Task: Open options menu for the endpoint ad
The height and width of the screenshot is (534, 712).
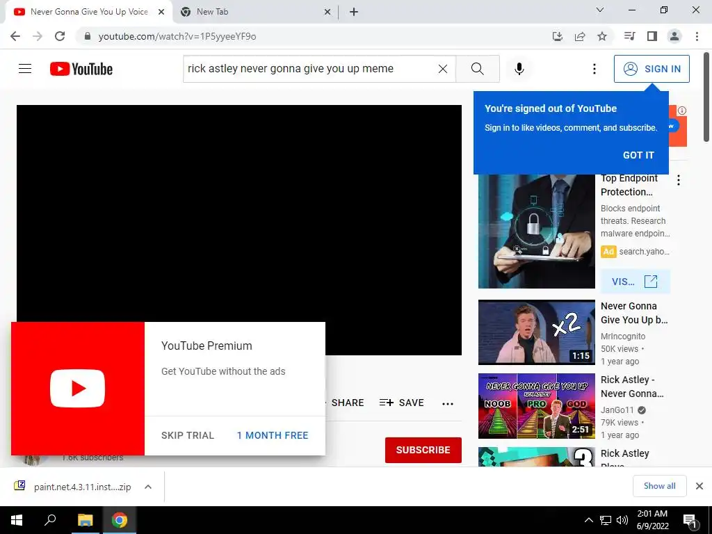Action: point(679,180)
